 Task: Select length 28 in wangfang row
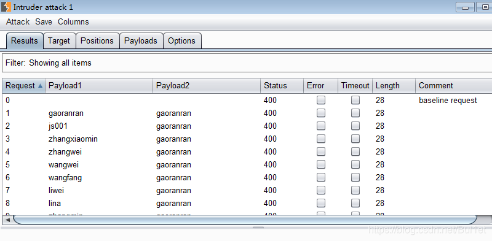[380, 177]
